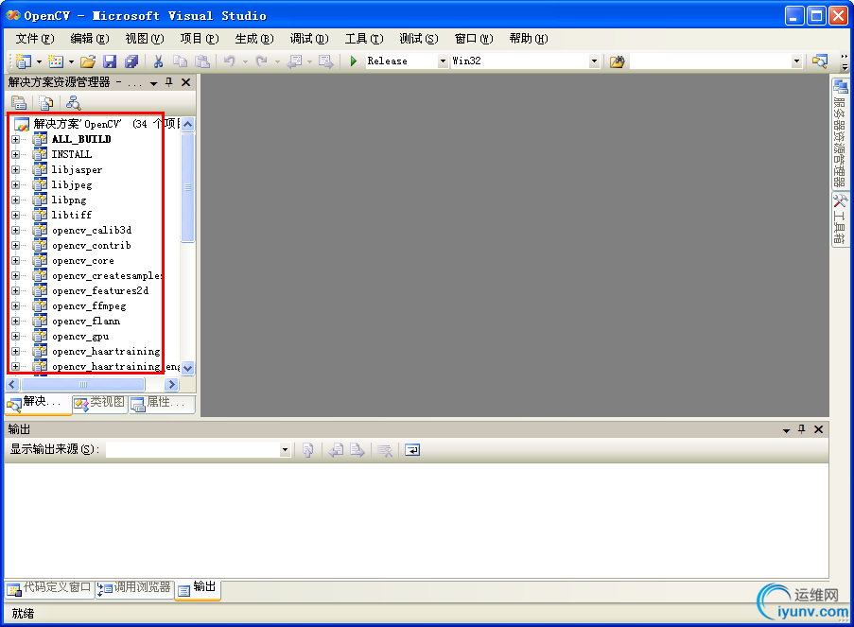Screen dimensions: 854x627
Task: Toggle auto-hide pin on the Output panel
Action: 801,429
